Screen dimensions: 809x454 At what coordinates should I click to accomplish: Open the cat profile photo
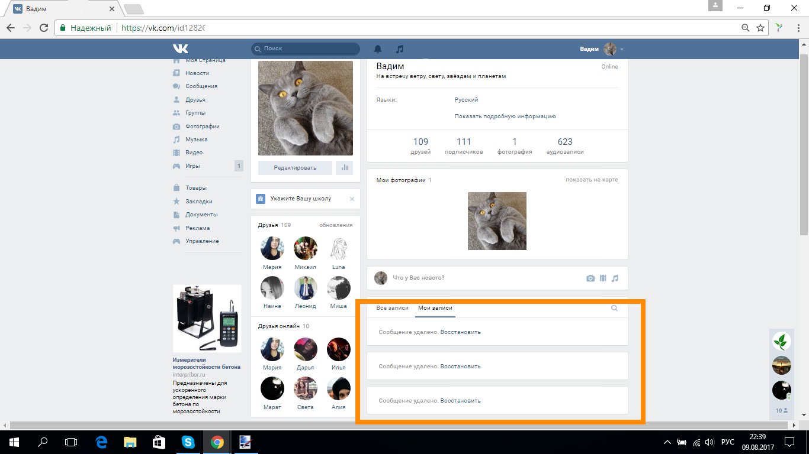tap(306, 108)
